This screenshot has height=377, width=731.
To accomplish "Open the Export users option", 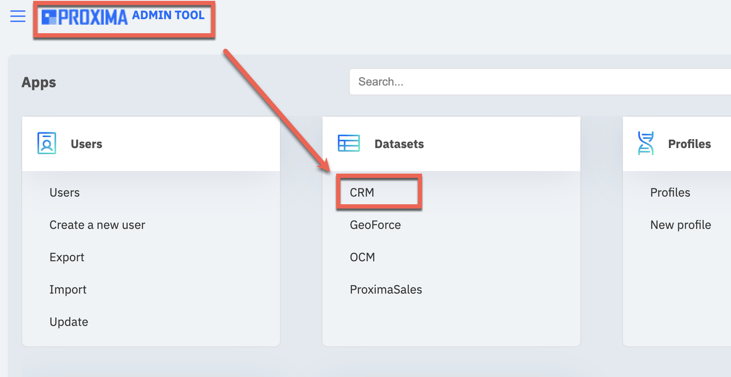I will tap(67, 257).
